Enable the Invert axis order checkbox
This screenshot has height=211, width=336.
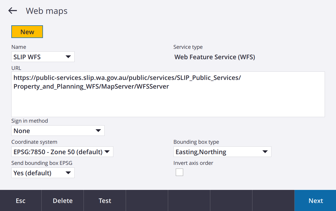179,172
